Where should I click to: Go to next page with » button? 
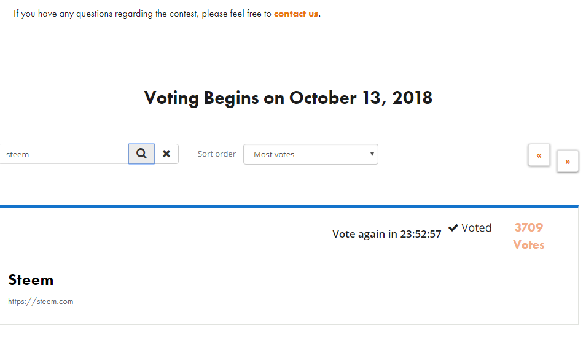click(568, 161)
